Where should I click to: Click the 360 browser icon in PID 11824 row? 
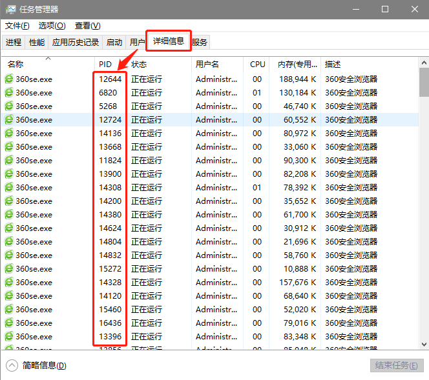point(9,160)
